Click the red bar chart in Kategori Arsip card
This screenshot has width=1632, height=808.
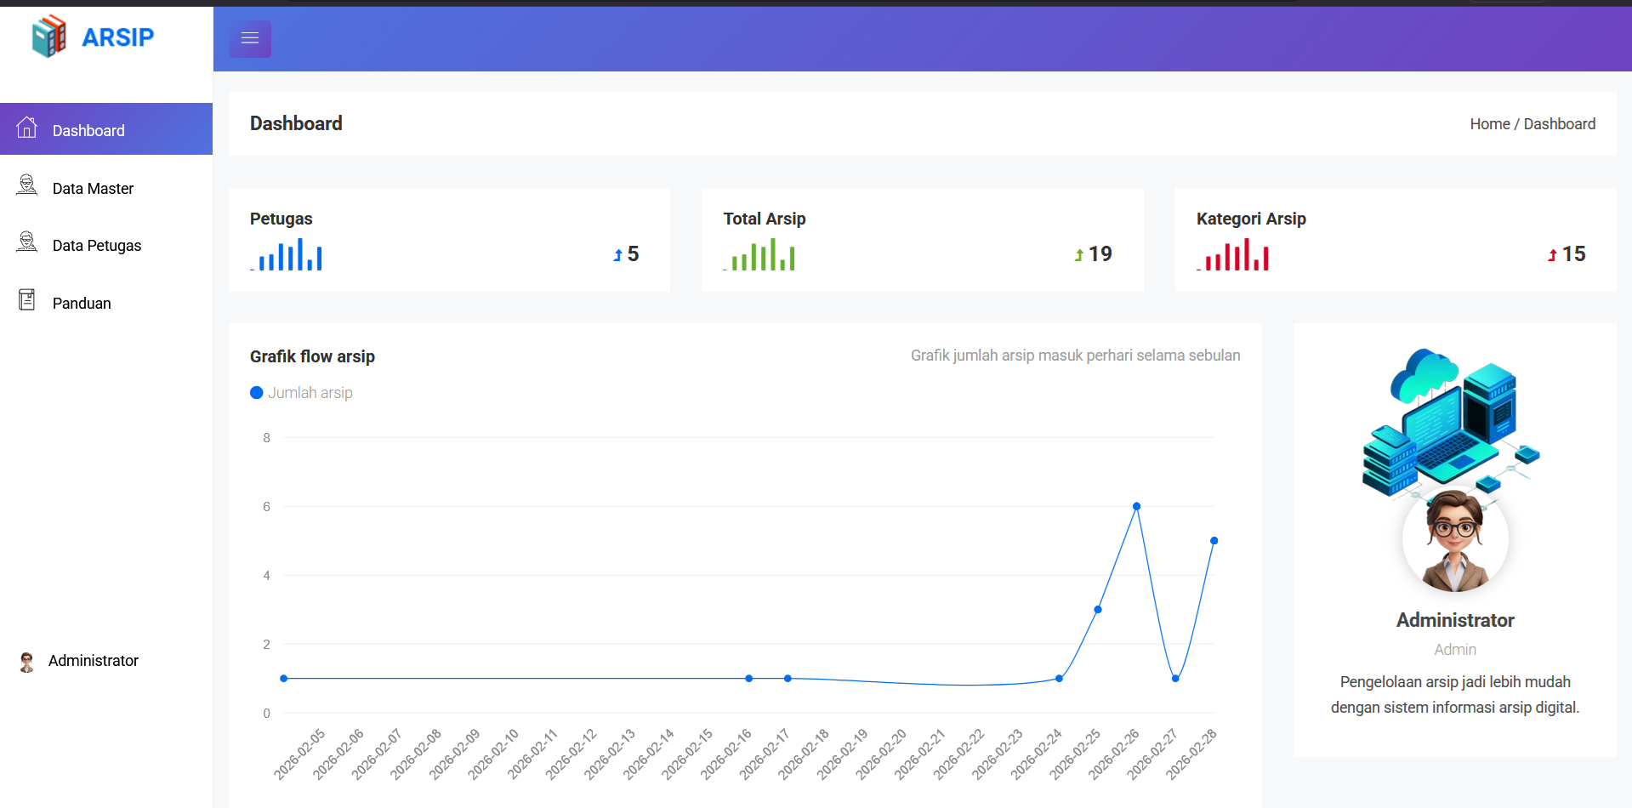tap(1233, 254)
